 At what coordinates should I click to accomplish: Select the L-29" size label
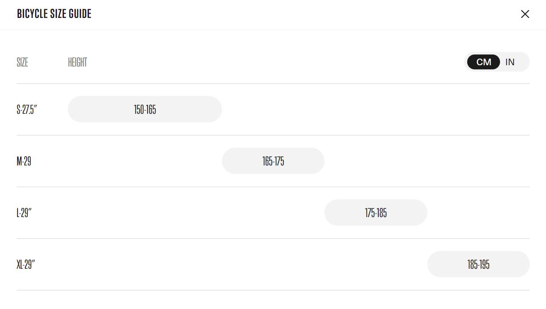click(24, 213)
